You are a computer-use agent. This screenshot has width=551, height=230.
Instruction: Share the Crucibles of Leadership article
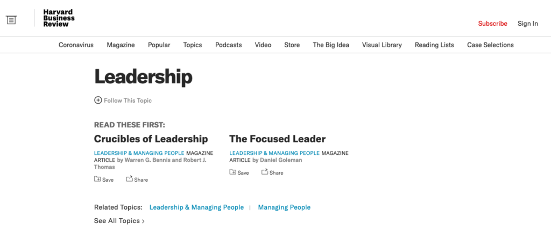[x=137, y=179]
